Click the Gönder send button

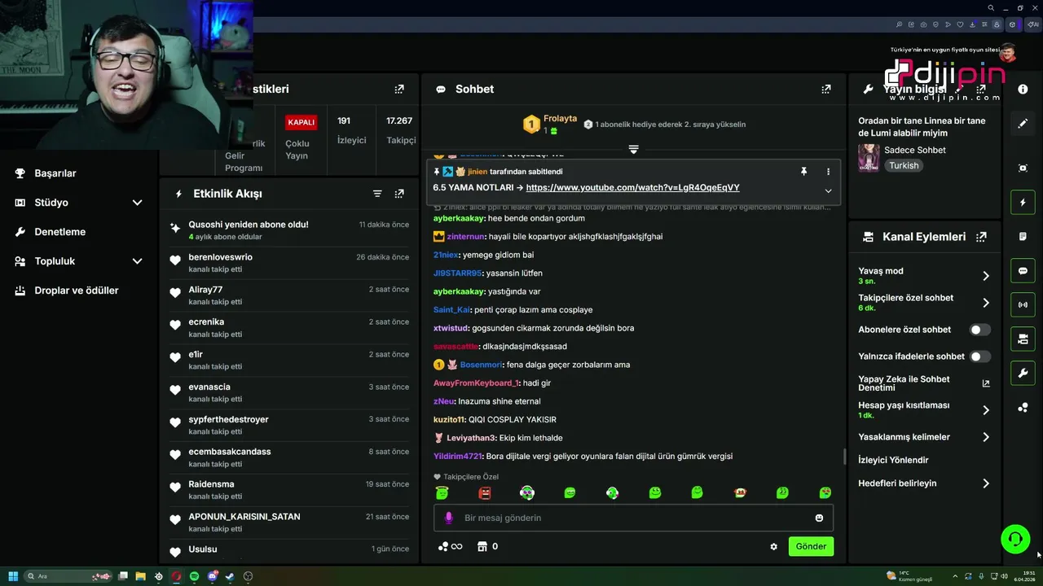[x=811, y=547]
